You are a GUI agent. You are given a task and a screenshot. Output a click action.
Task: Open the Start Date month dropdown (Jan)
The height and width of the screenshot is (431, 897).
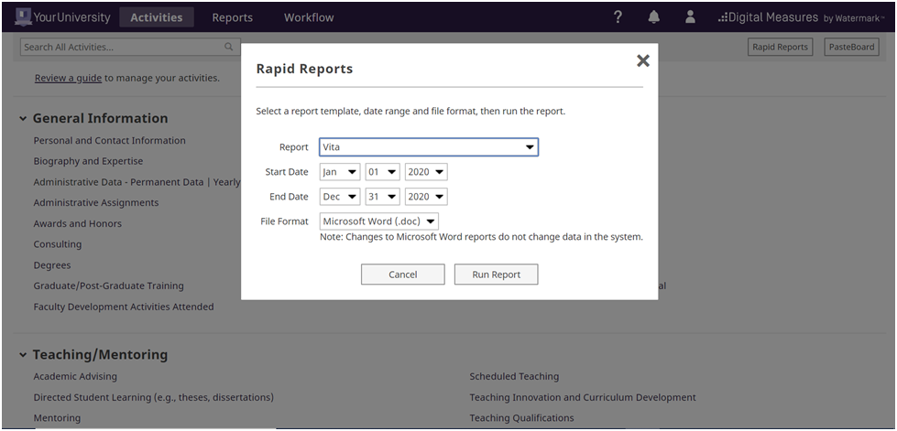340,172
